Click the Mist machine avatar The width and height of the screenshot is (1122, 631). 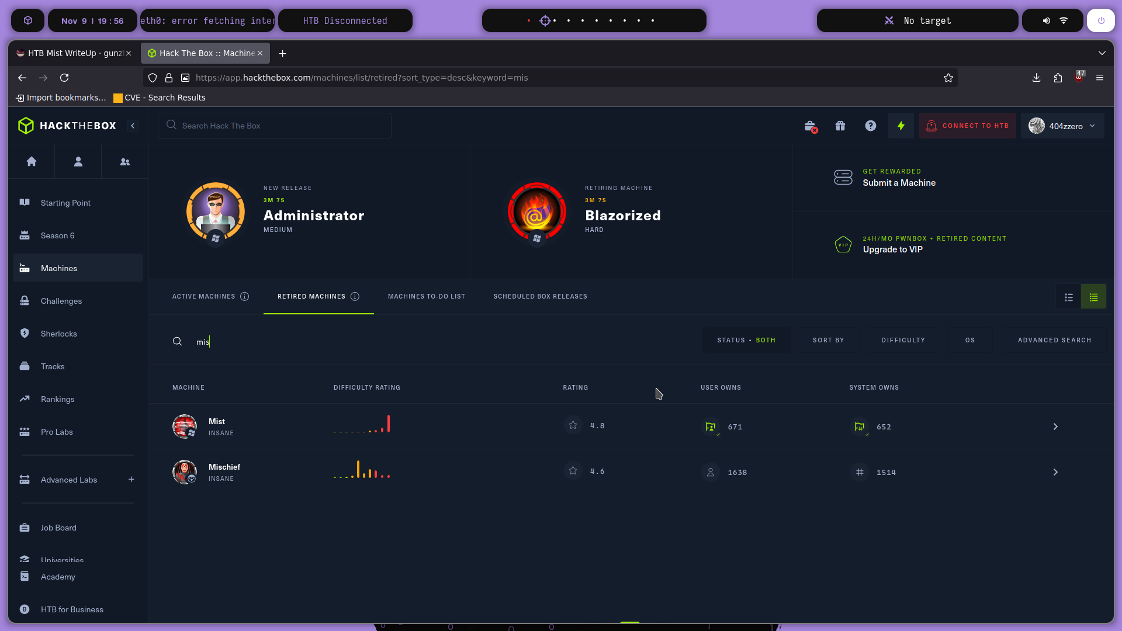(x=185, y=427)
